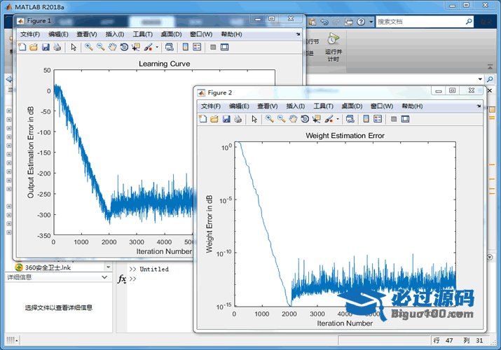The width and height of the screenshot is (501, 350).
Task: Activate Zoom Out tool in Figure 2
Action: (x=282, y=119)
